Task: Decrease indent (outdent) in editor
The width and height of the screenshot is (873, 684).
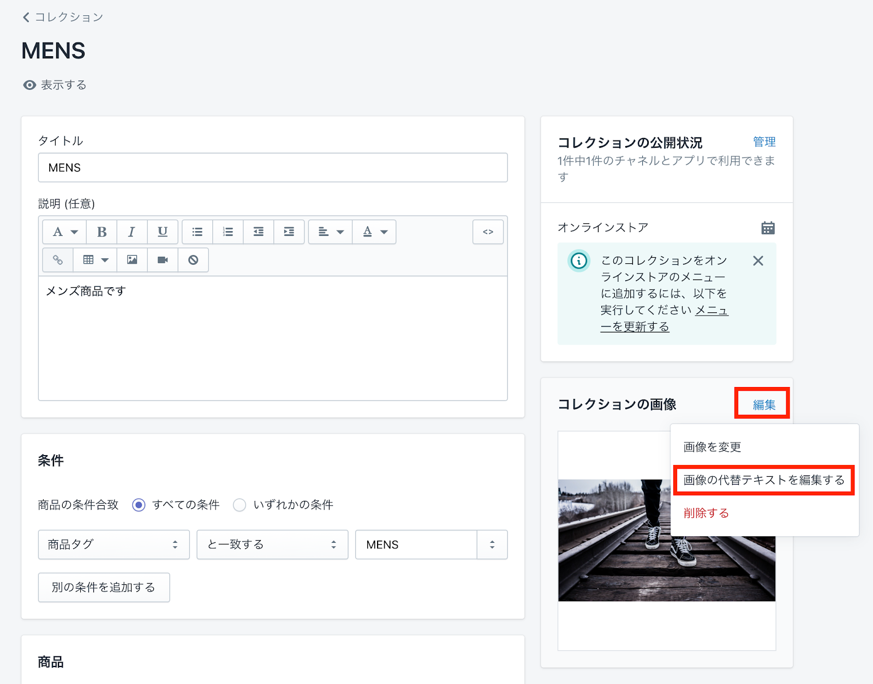Action: click(258, 232)
